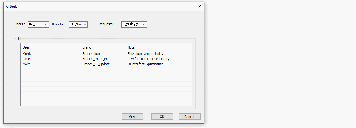Click the 'Fixed bugs about display' note

pos(146,54)
